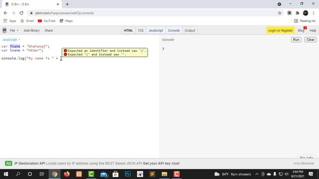Open the Reading list
Image resolution: width=319 pixels, height=179 pixels.
[x=305, y=21]
